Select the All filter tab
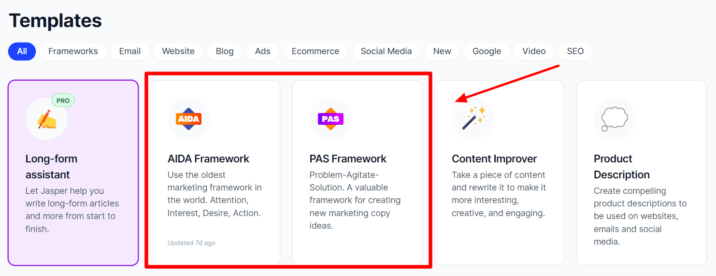 (22, 51)
